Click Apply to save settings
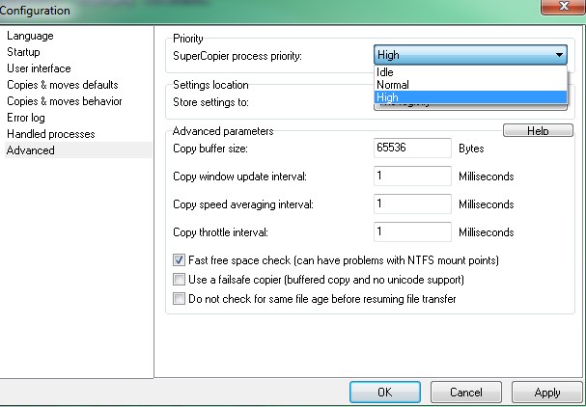Screen dimensions: 586x407 (x=547, y=393)
